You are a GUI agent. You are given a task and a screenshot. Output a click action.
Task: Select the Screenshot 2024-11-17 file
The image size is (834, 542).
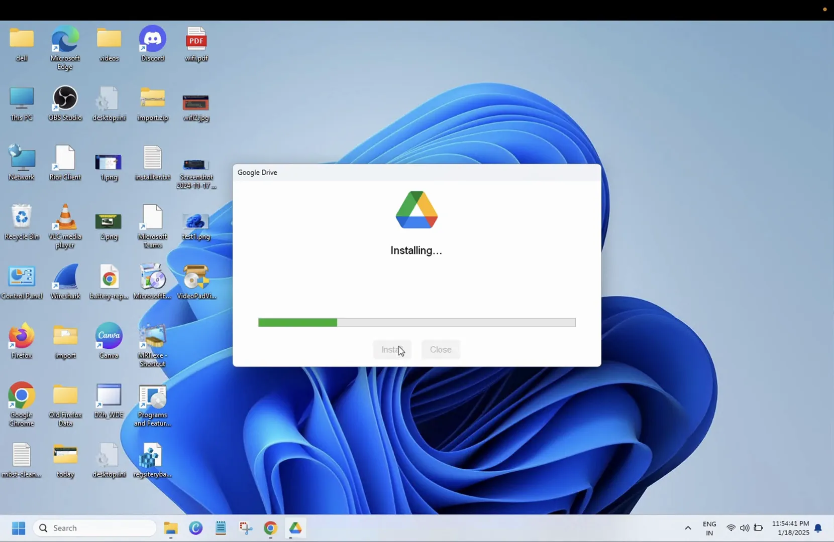pyautogui.click(x=196, y=173)
